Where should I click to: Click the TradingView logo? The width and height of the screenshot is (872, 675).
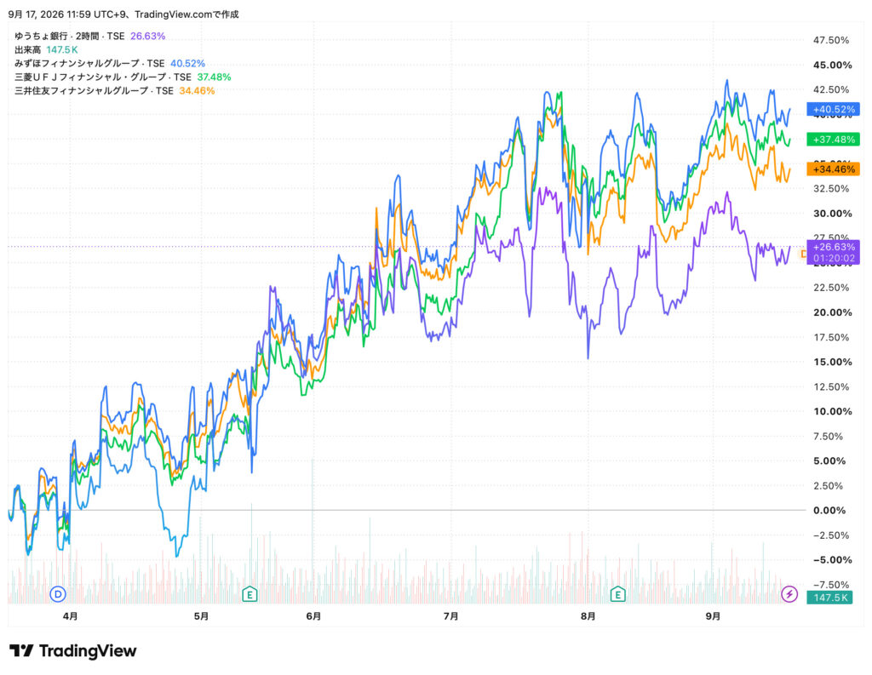click(x=73, y=651)
